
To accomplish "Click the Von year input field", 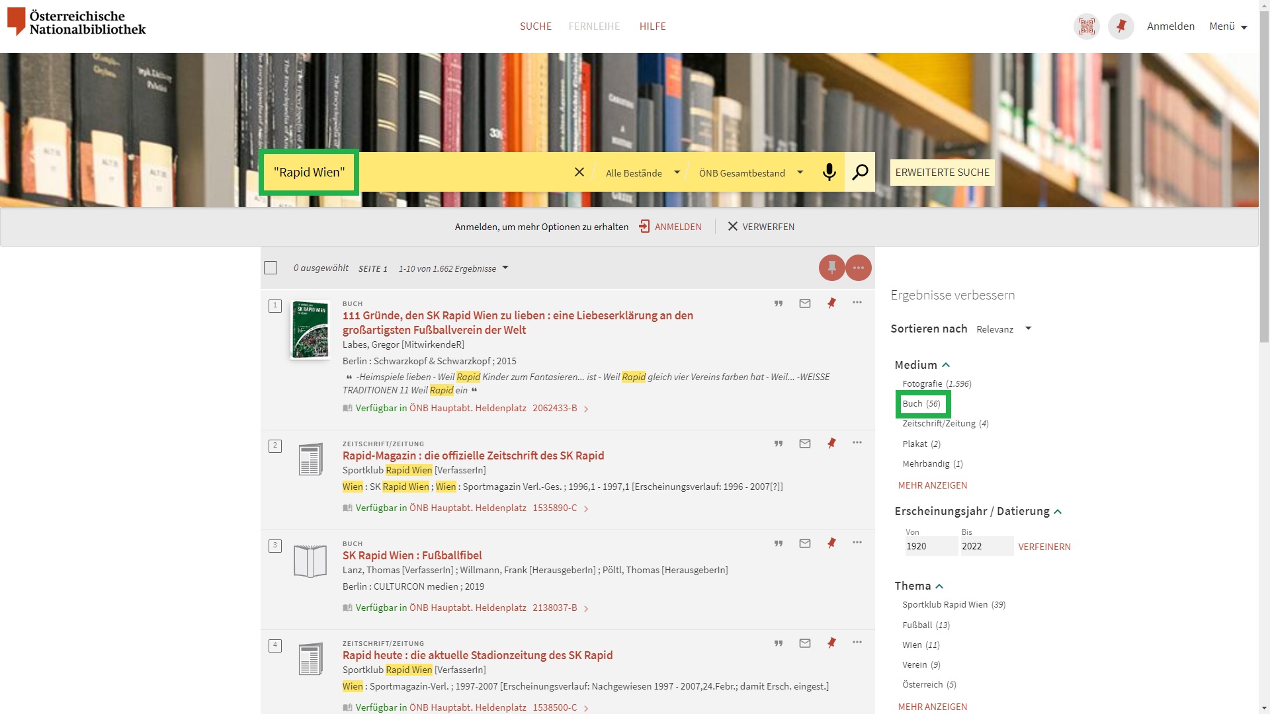I will pyautogui.click(x=931, y=546).
